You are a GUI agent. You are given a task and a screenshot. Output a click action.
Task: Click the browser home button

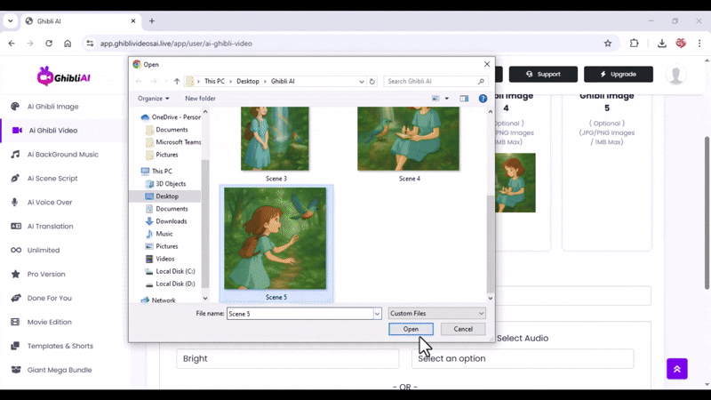coord(68,44)
